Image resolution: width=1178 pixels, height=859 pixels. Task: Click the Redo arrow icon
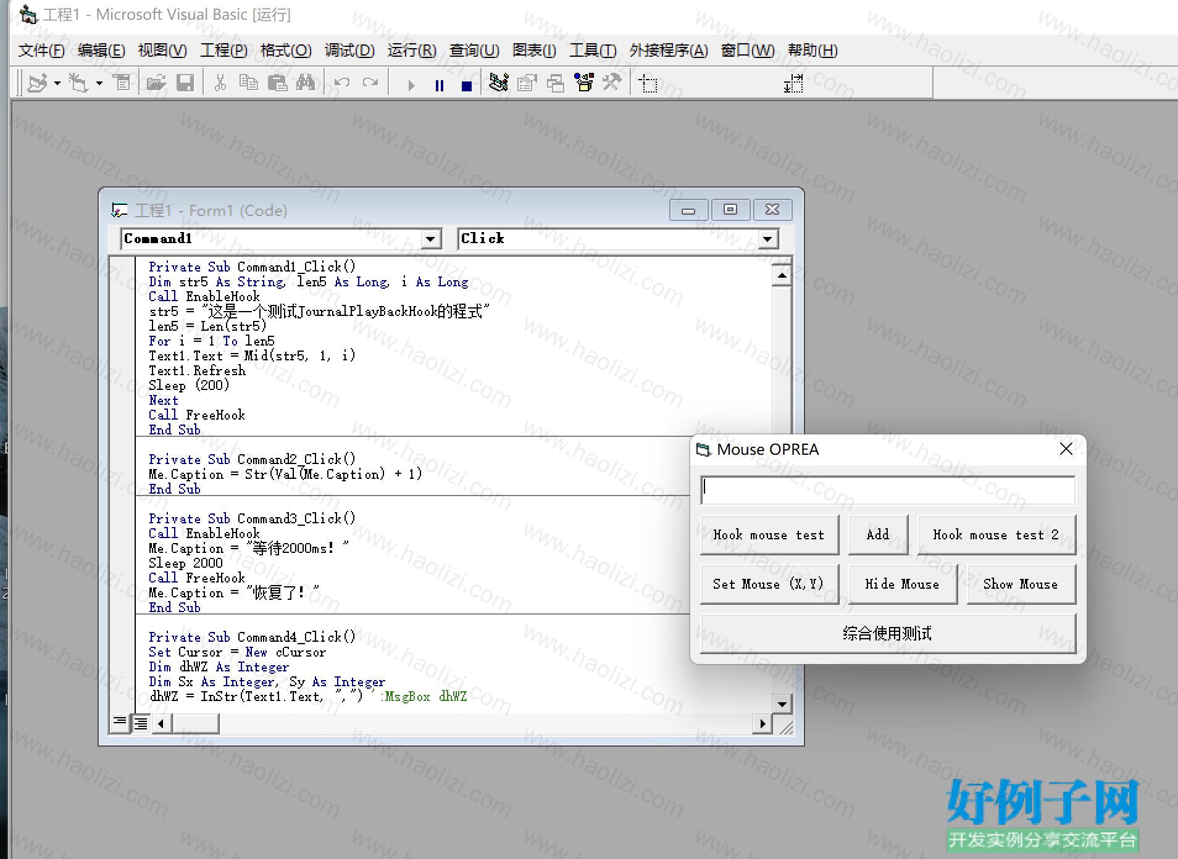pyautogui.click(x=370, y=83)
